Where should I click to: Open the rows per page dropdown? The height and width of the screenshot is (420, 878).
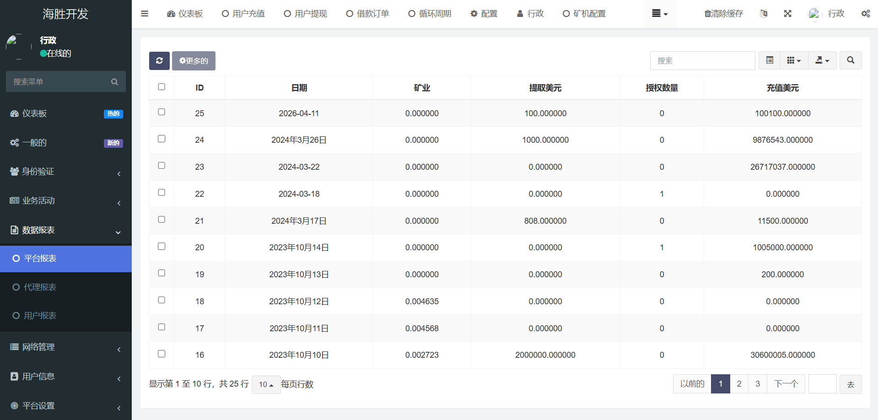(x=266, y=384)
